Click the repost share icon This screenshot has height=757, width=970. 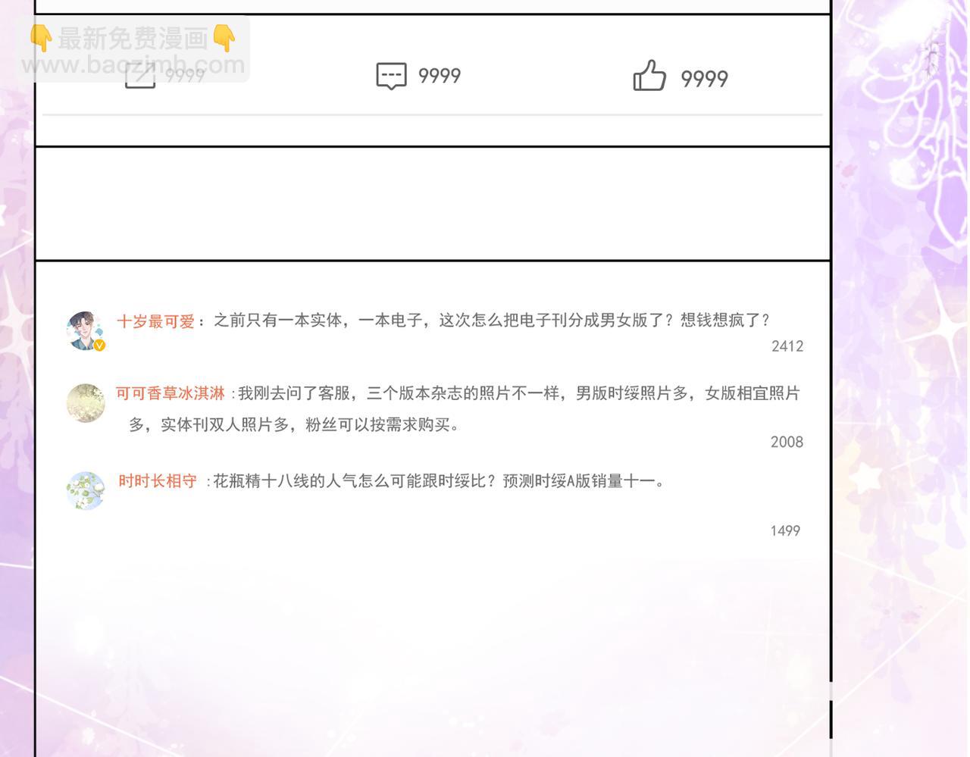[140, 76]
